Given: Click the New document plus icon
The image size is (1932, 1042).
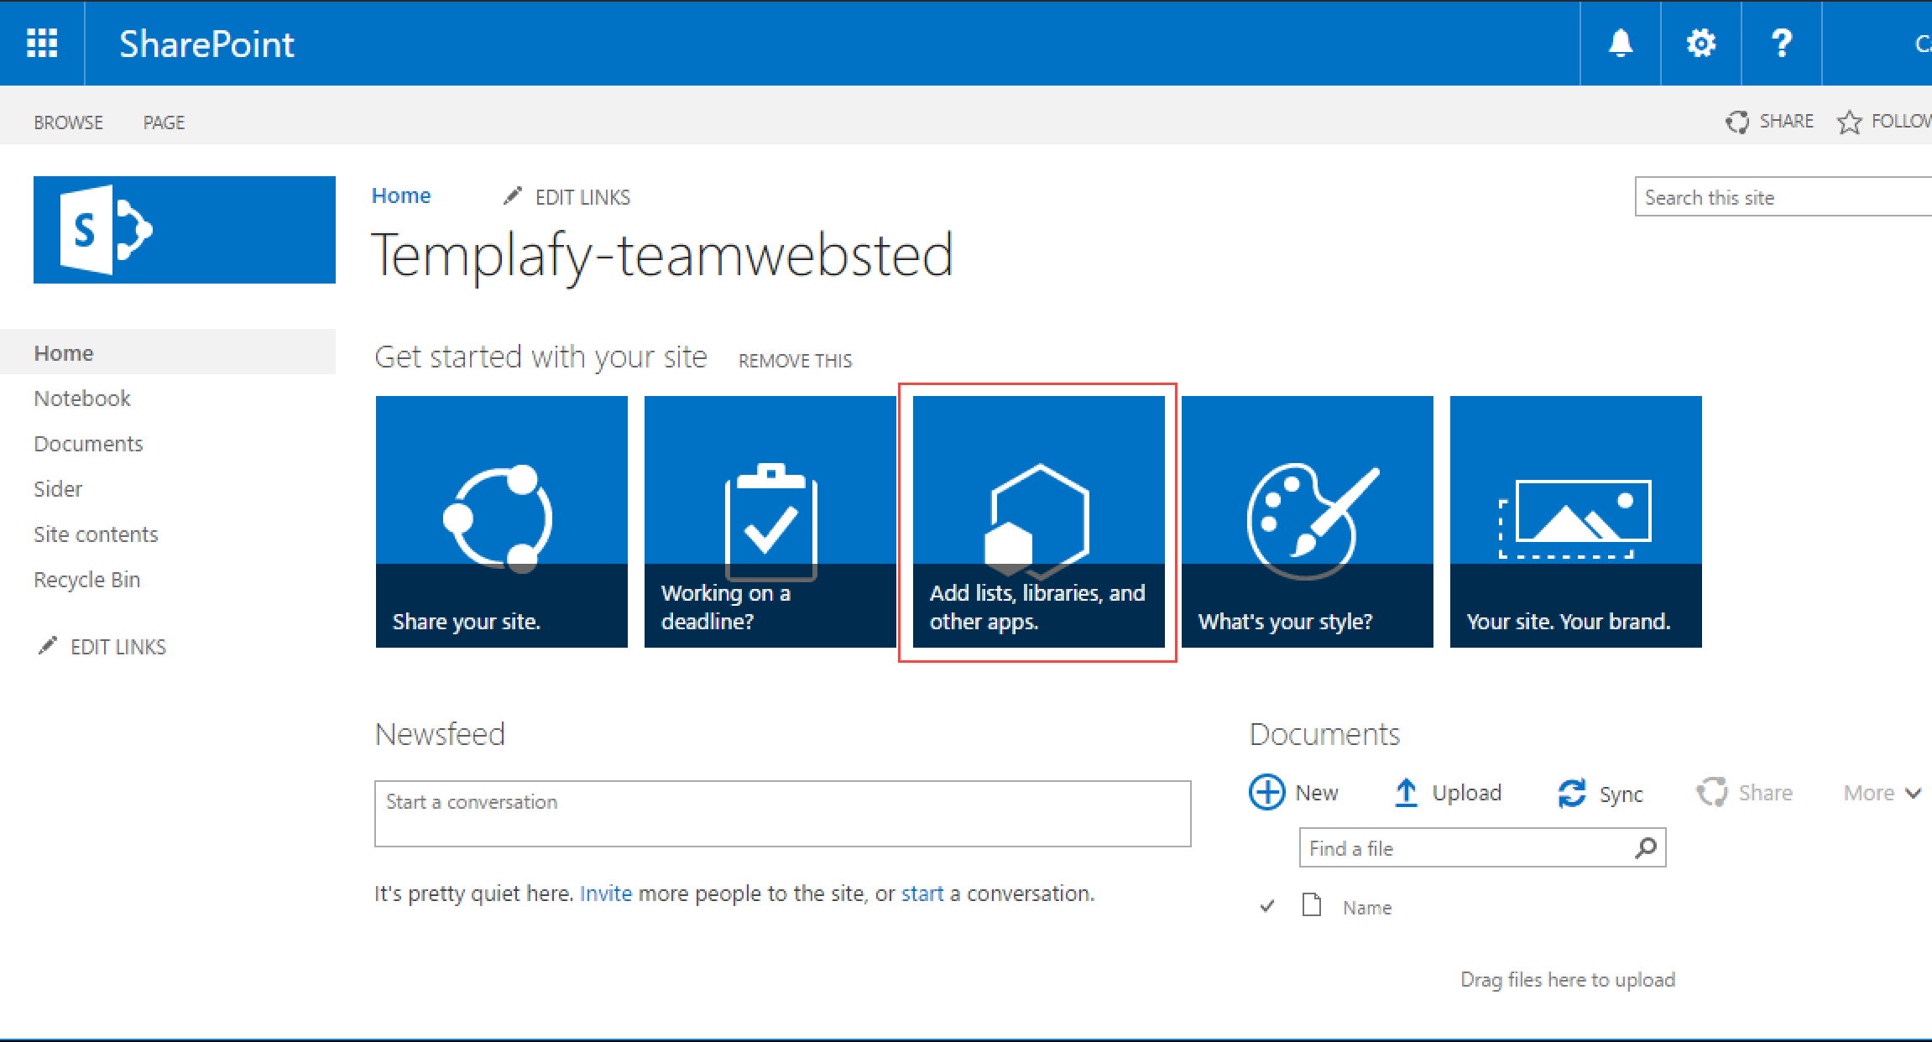Looking at the screenshot, I should [x=1266, y=792].
